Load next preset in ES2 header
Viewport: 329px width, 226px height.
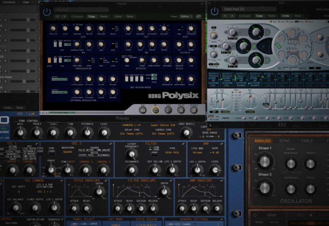tap(232, 16)
